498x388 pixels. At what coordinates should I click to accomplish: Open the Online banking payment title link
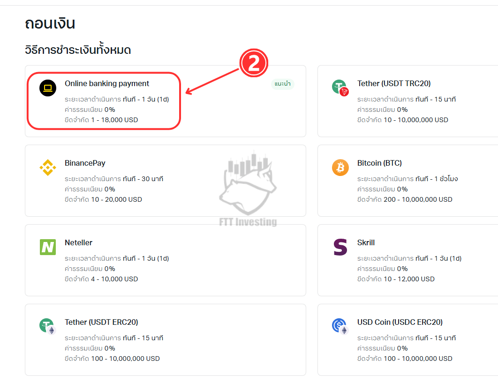point(107,83)
